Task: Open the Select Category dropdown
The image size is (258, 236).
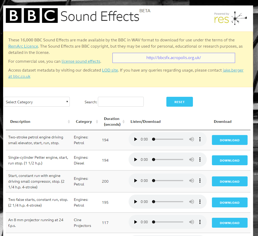Action: pyautogui.click(x=37, y=102)
